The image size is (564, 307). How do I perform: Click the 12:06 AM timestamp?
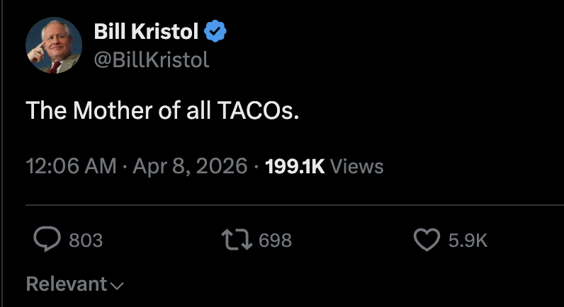(x=71, y=166)
